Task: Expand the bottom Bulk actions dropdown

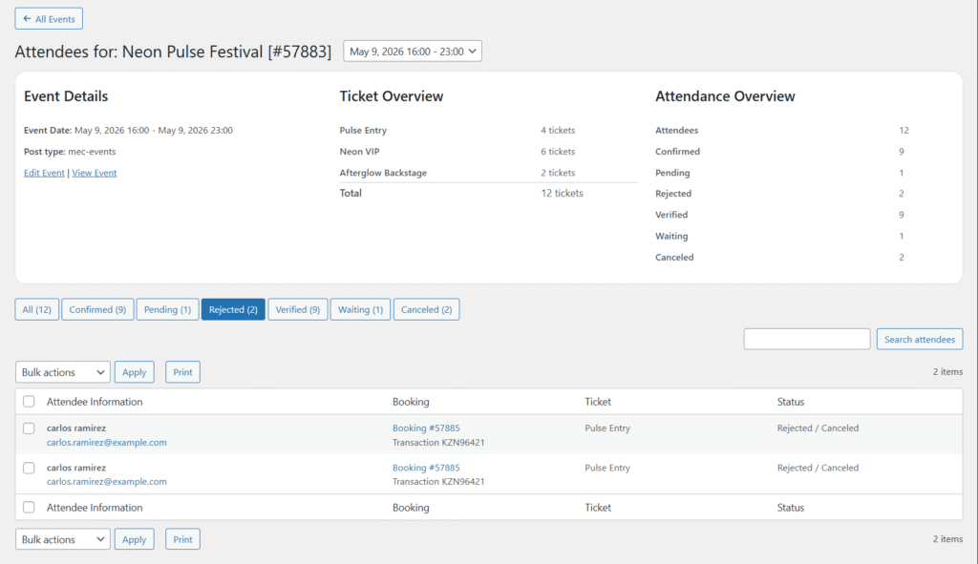Action: 63,539
